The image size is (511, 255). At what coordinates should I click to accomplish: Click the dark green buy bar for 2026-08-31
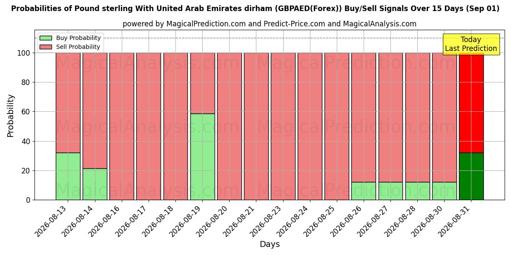(x=471, y=176)
